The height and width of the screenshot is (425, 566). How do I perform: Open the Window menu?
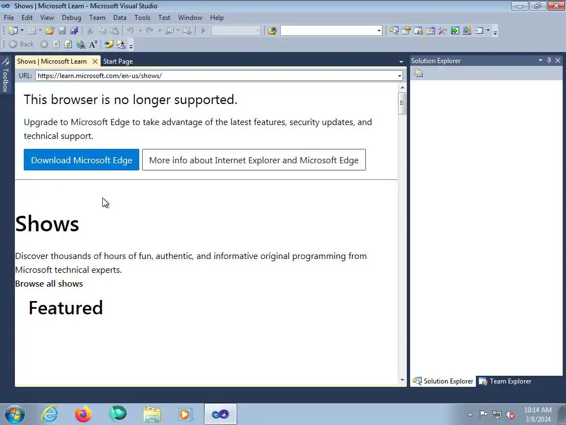[x=190, y=17]
